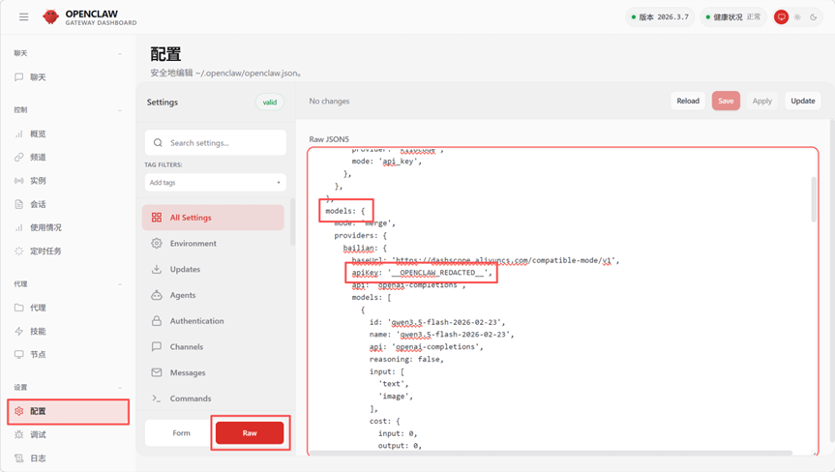Image resolution: width=835 pixels, height=472 pixels.
Task: Click the Agents robot icon
Action: [157, 295]
